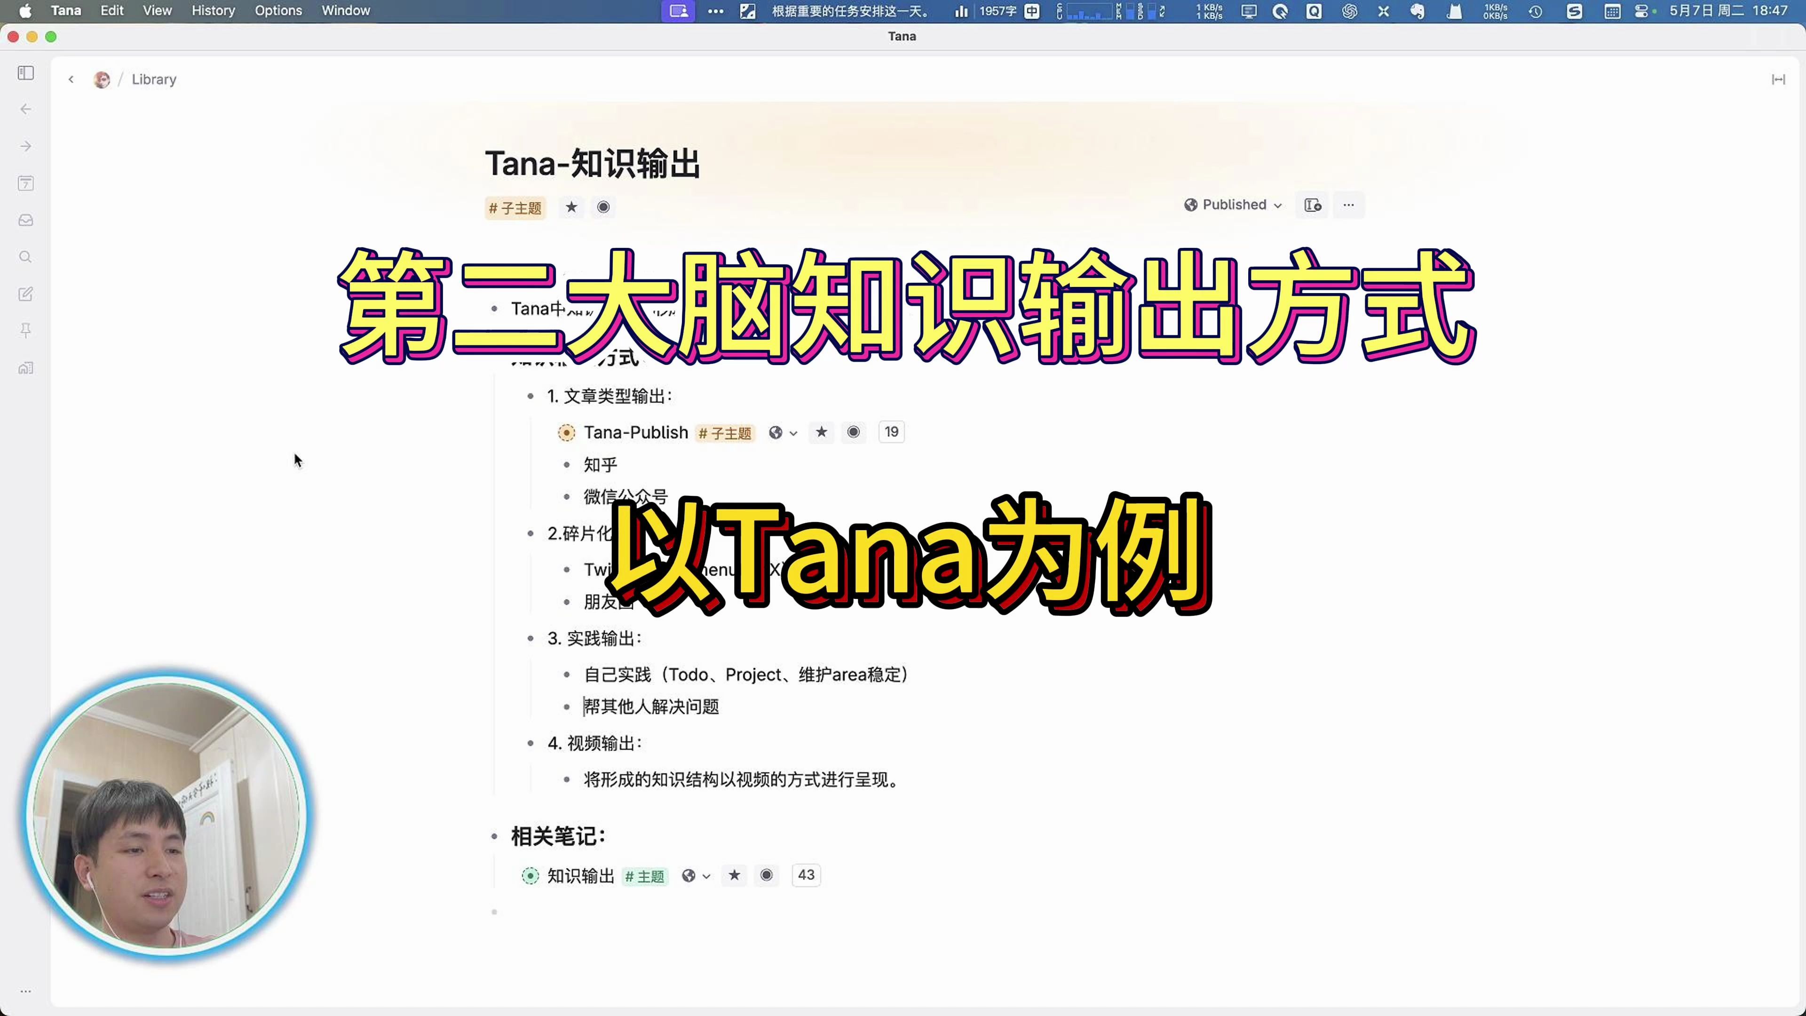Star the 知识输出 node

(x=735, y=875)
